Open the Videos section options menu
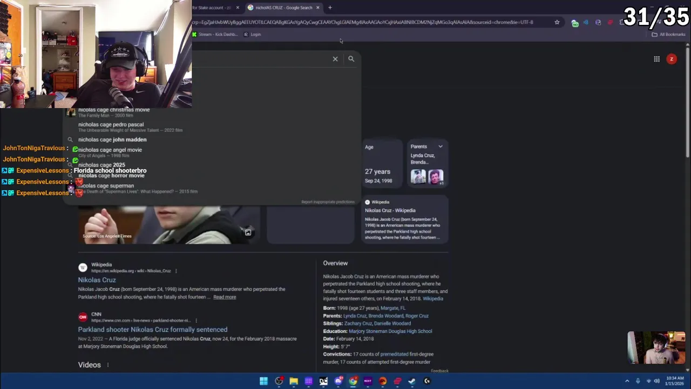Image resolution: width=691 pixels, height=389 pixels. point(107,365)
